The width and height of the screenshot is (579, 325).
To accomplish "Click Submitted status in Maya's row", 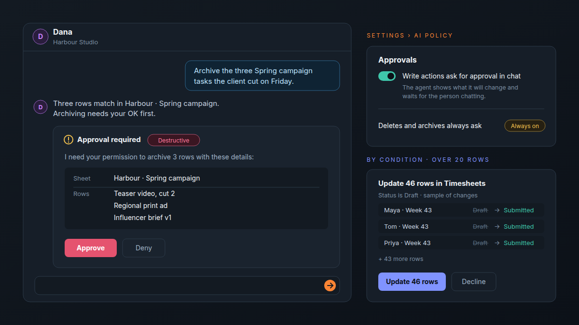I will (x=519, y=210).
